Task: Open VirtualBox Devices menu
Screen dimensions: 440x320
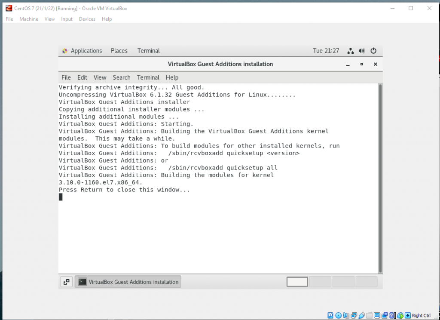Action: point(87,19)
